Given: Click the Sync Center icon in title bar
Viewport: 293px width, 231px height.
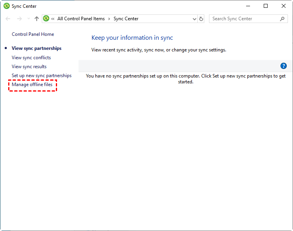Looking at the screenshot, I should click(6, 6).
